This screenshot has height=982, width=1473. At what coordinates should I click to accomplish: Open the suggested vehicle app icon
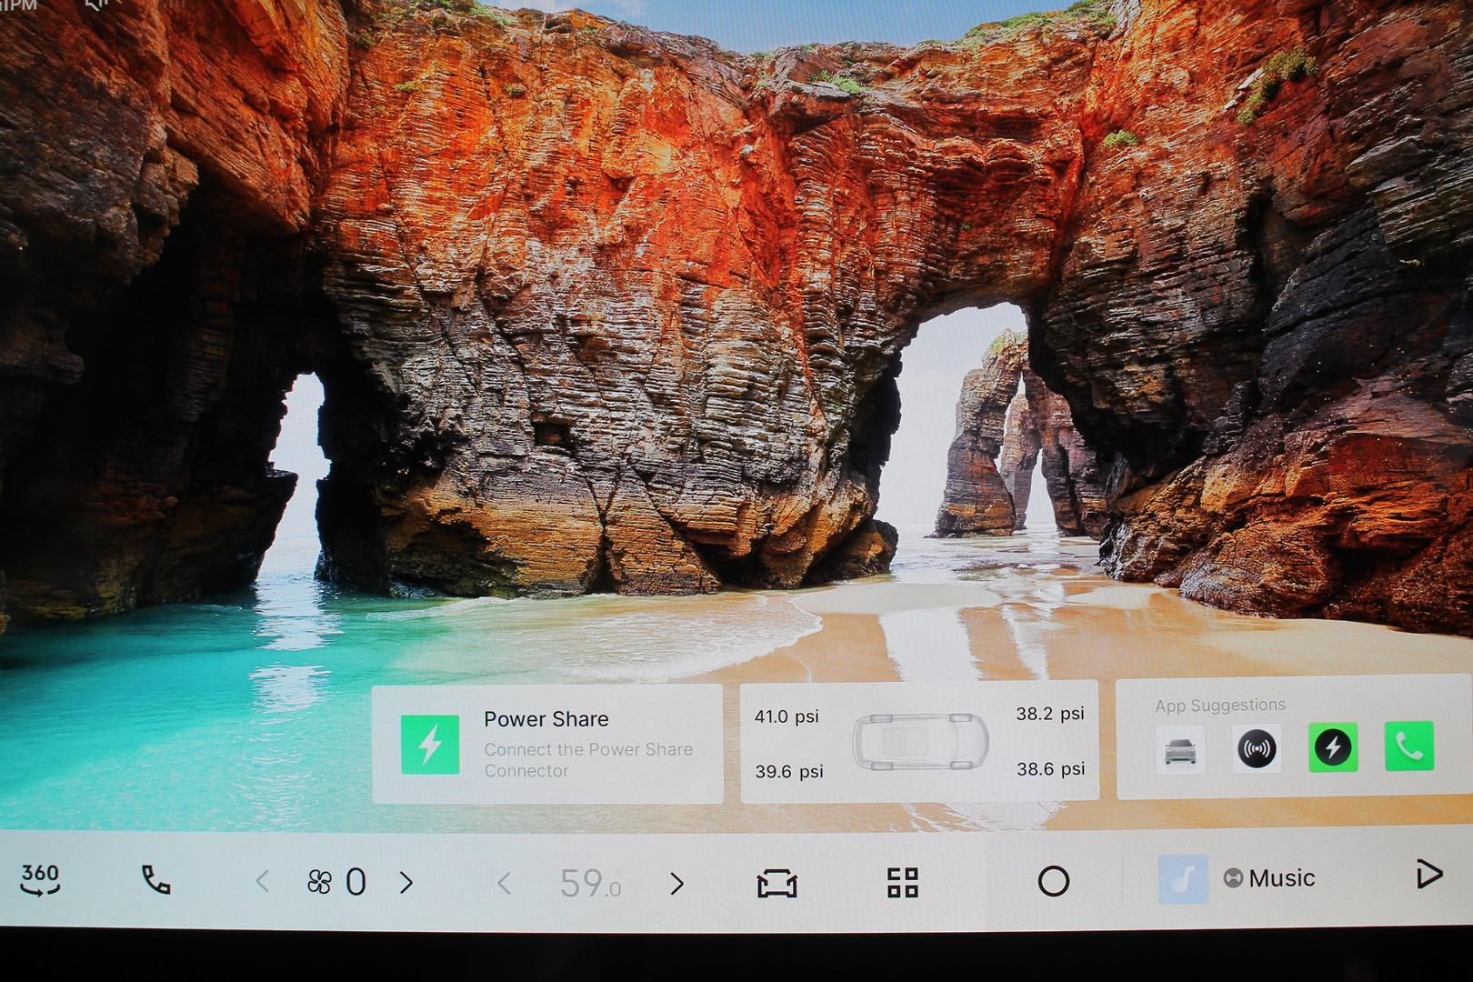[1180, 750]
